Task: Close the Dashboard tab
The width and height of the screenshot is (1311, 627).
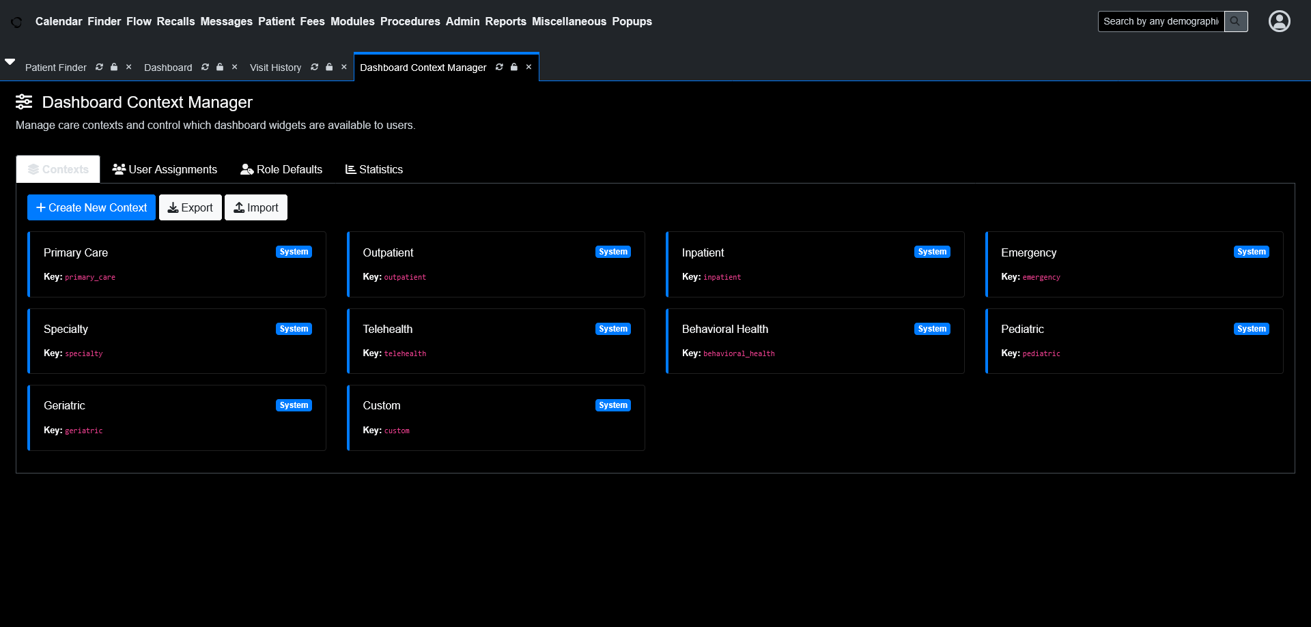Action: (234, 67)
